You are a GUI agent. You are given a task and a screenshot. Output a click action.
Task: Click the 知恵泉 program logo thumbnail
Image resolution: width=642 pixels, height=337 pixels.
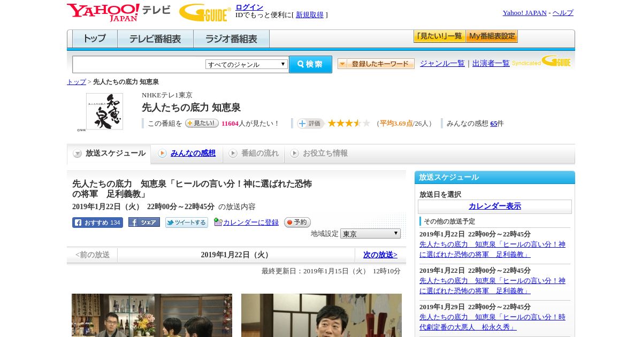104,111
